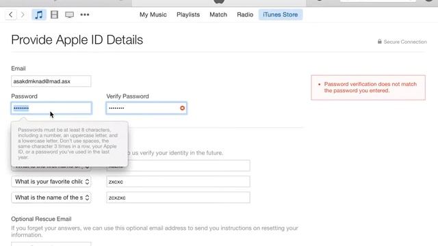The image size is (438, 246).
Task: Click the Email label above the address field
Action: pos(18,68)
